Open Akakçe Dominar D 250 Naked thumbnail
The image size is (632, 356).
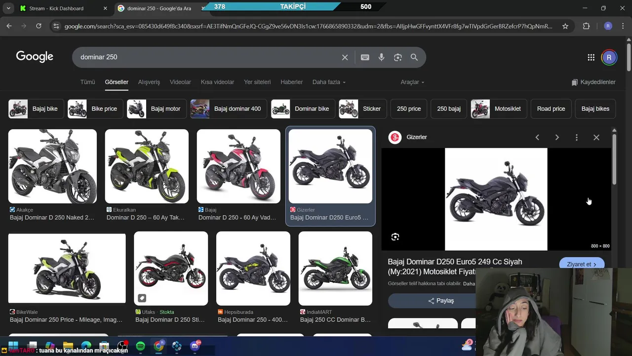52,166
